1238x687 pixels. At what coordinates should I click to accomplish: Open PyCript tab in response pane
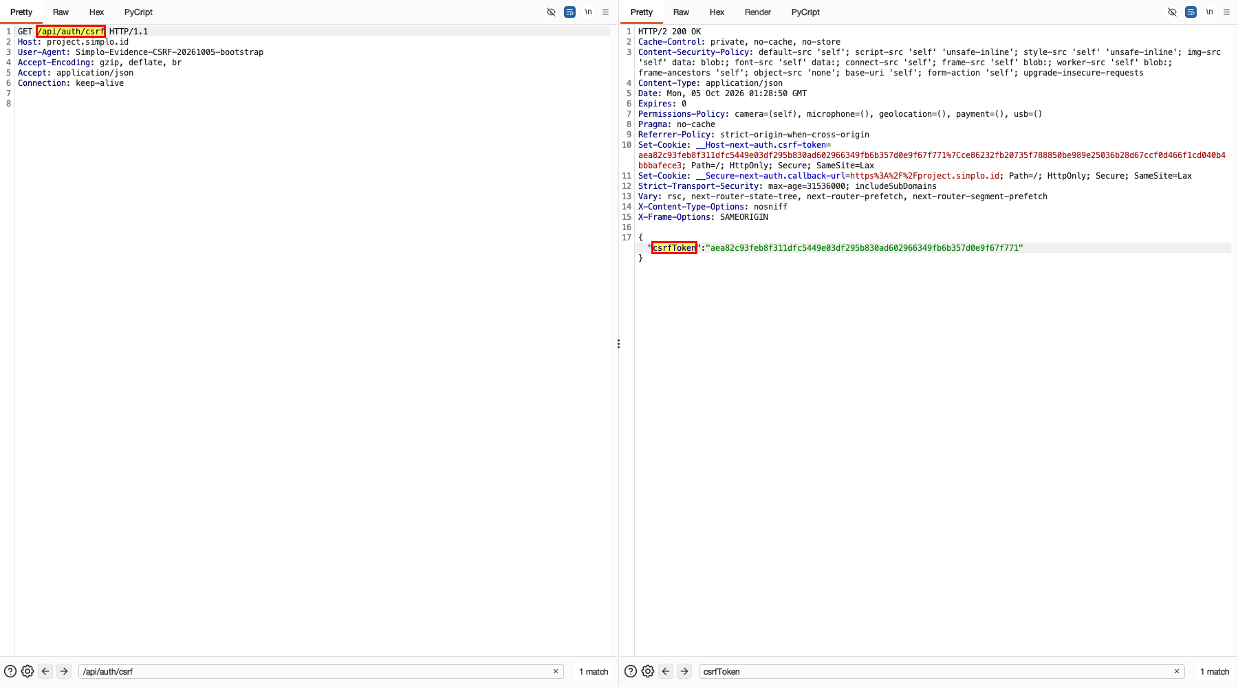point(805,12)
